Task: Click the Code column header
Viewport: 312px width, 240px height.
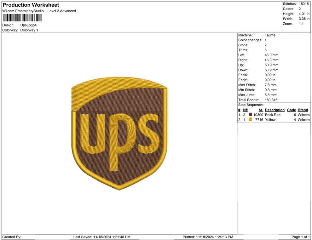Action: 292,110
